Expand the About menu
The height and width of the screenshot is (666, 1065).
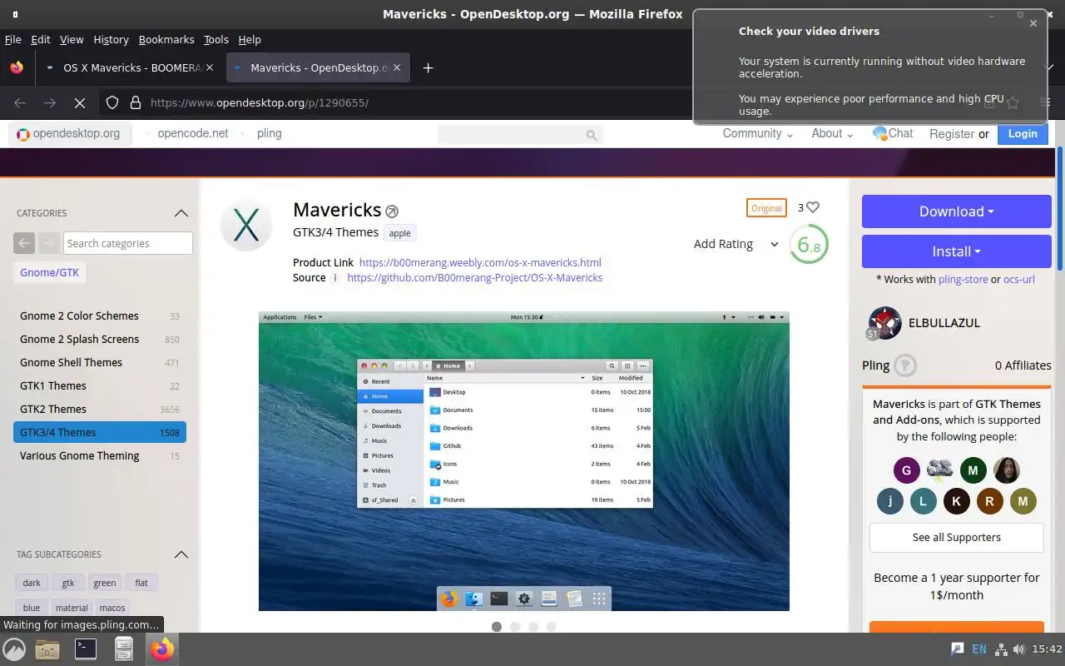click(833, 133)
